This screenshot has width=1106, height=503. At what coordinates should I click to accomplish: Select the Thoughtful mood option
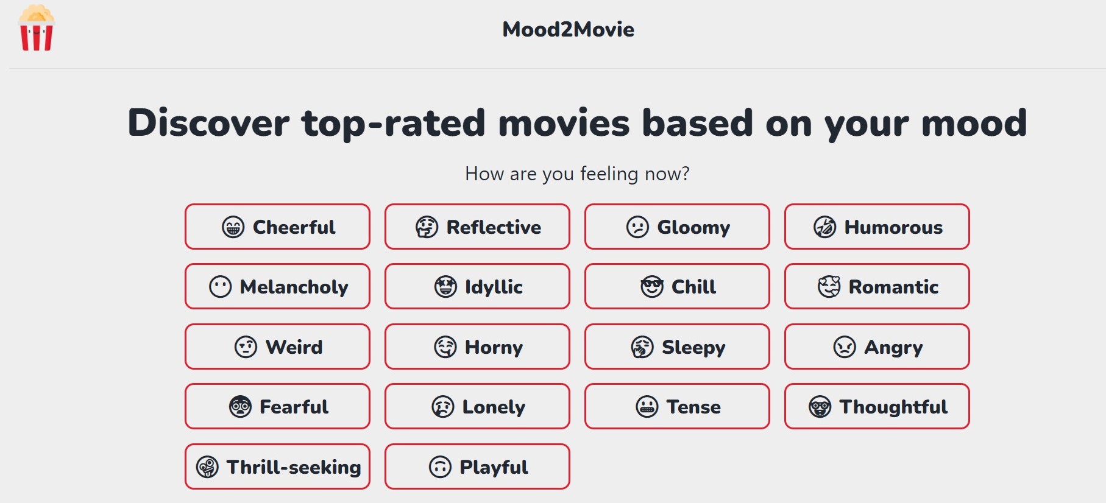point(877,407)
